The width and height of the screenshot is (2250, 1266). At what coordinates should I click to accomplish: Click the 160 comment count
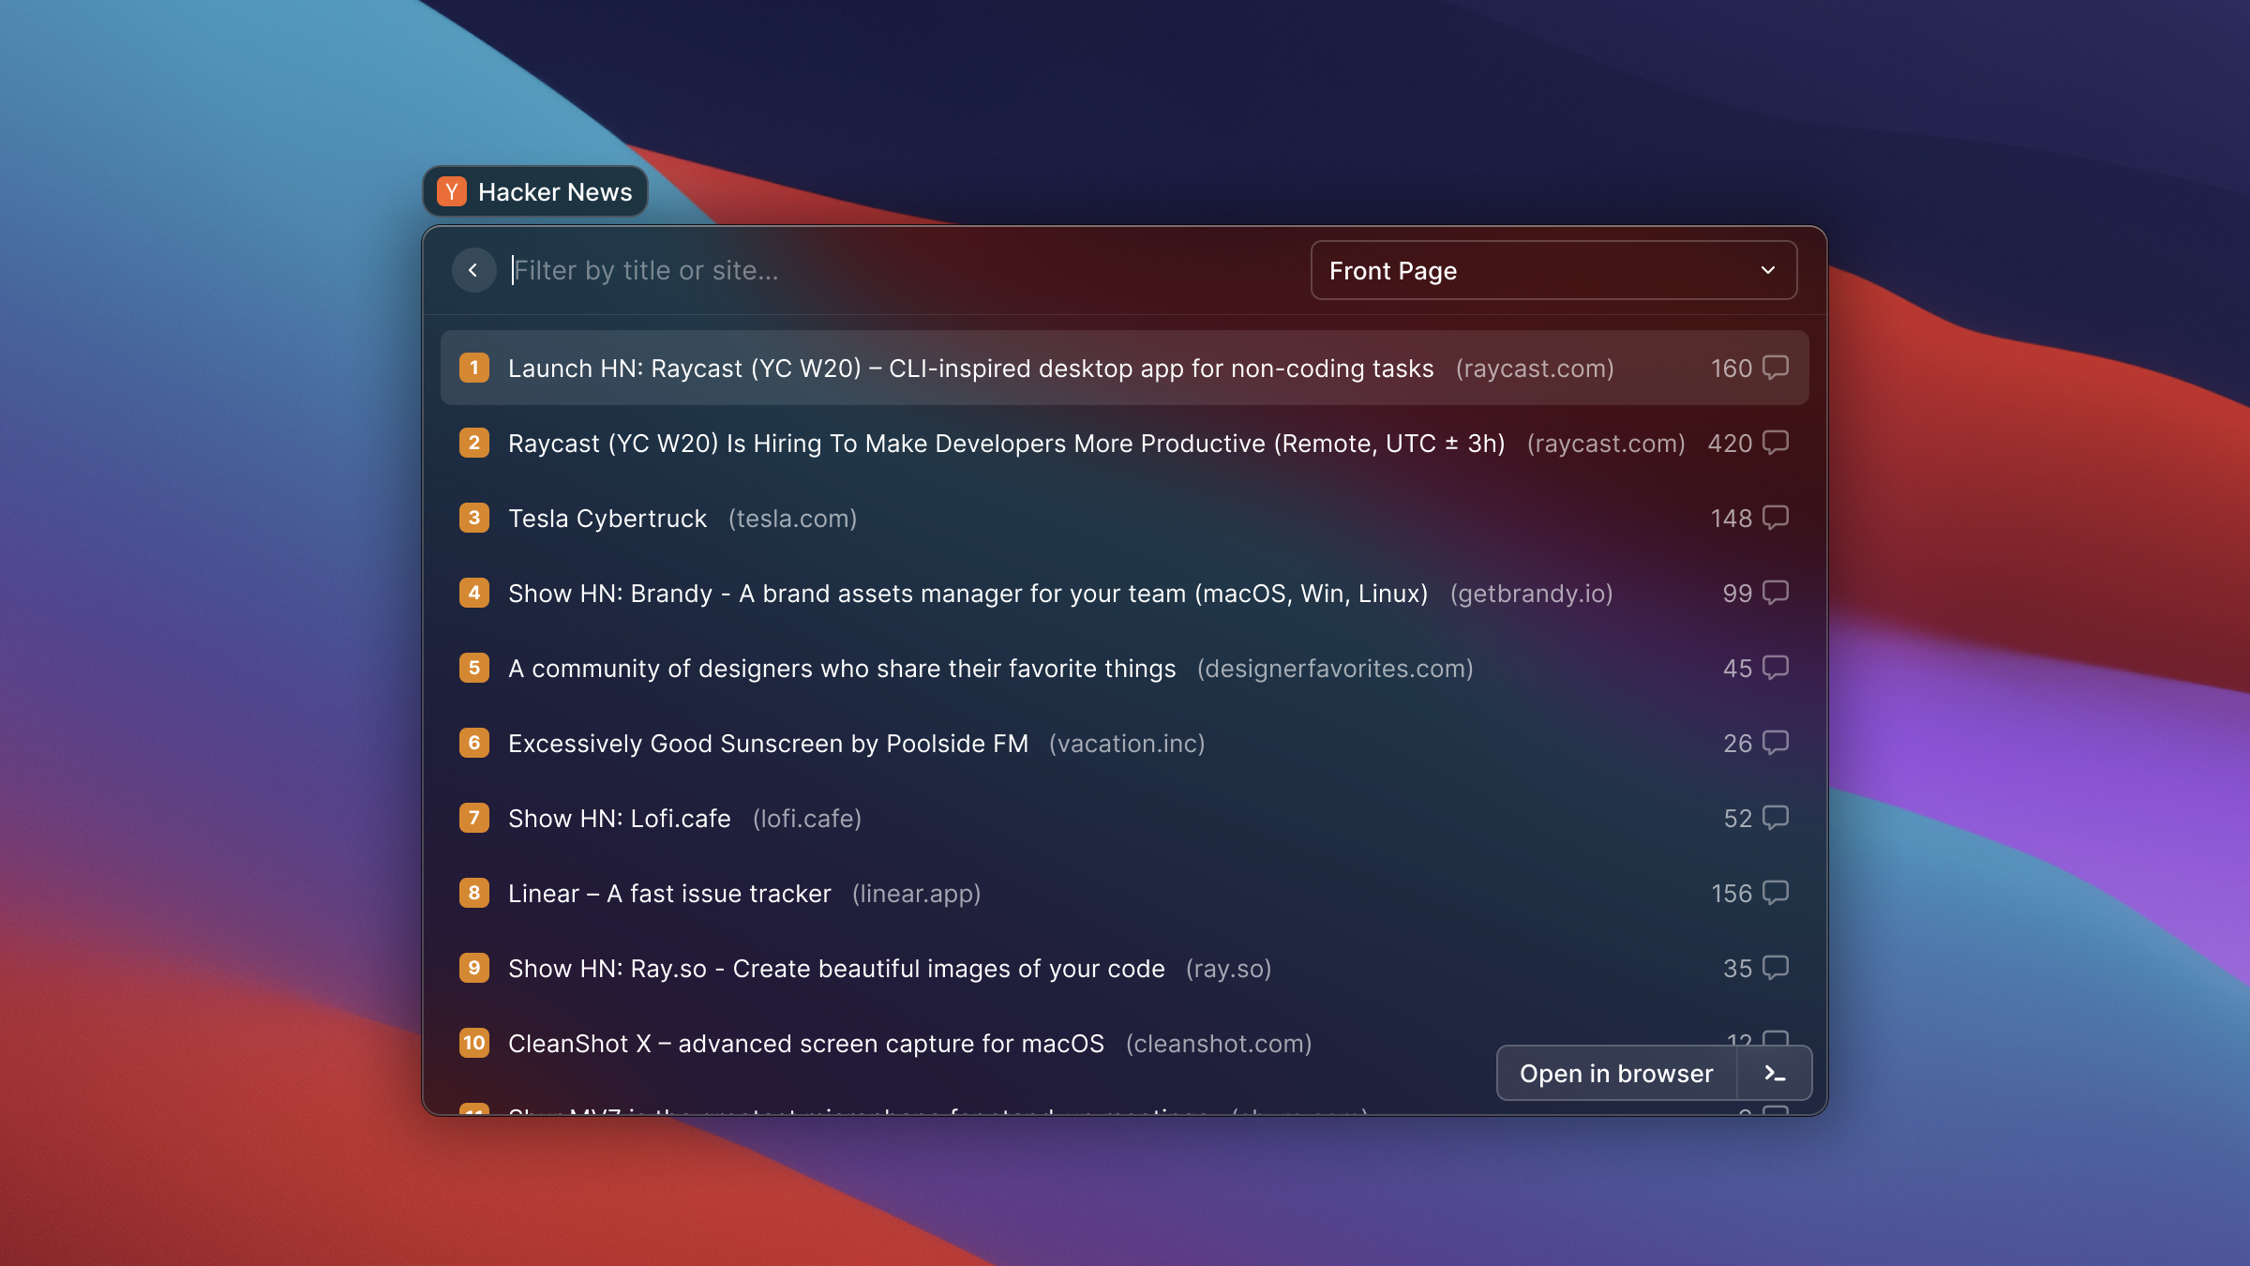1732,369
